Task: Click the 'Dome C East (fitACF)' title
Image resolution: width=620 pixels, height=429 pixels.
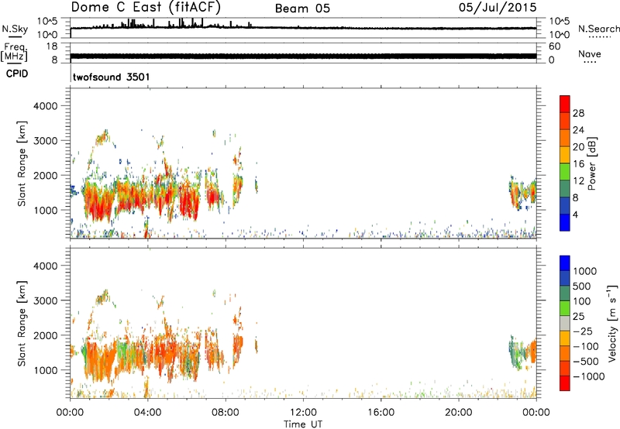Action: (x=146, y=7)
